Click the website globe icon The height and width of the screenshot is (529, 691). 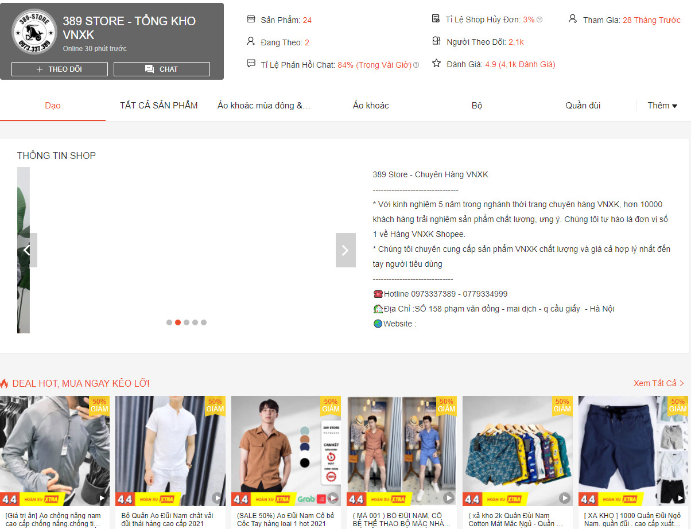378,324
